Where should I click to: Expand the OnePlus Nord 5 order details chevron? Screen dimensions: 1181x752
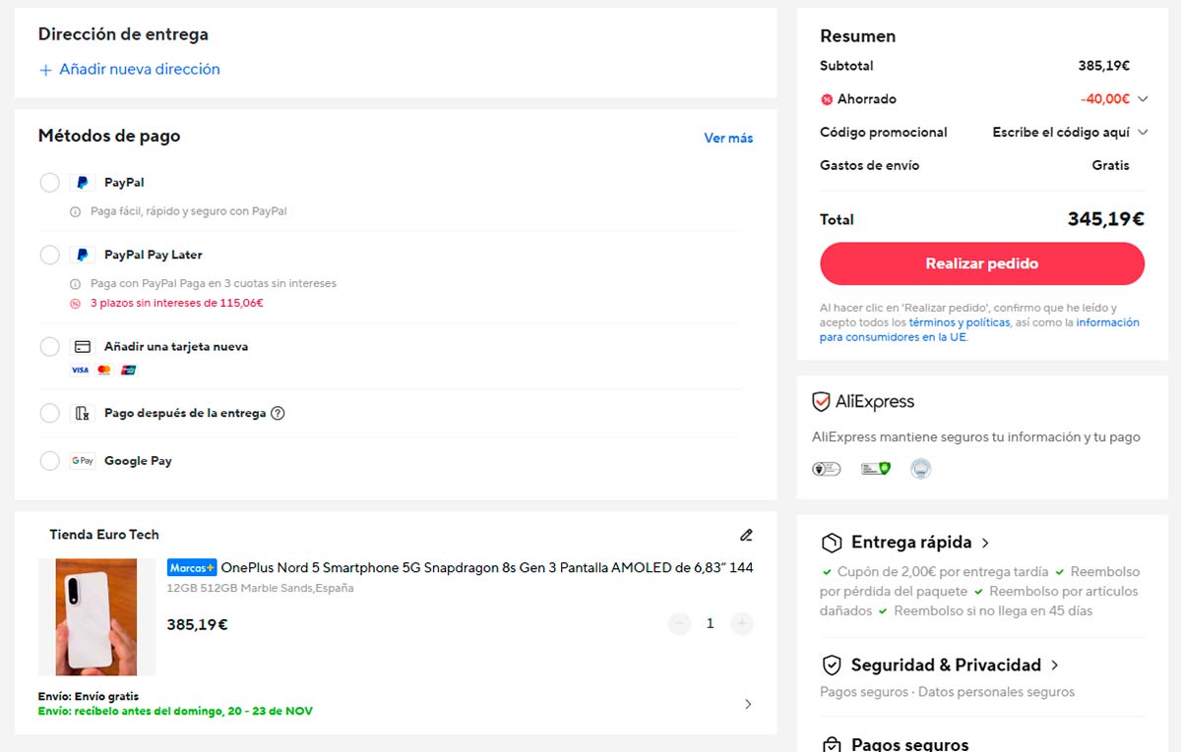pos(747,704)
